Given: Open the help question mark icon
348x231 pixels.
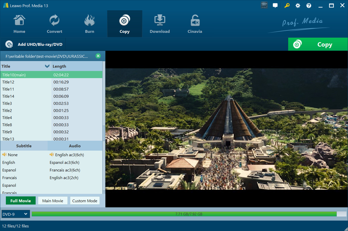Looking at the screenshot, I should tap(309, 5).
